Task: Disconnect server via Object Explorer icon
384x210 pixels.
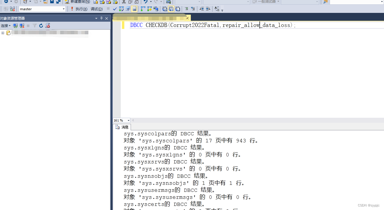Action: pyautogui.click(x=21, y=25)
